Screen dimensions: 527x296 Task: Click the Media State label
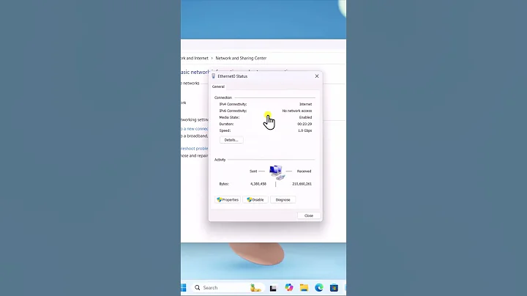point(229,117)
